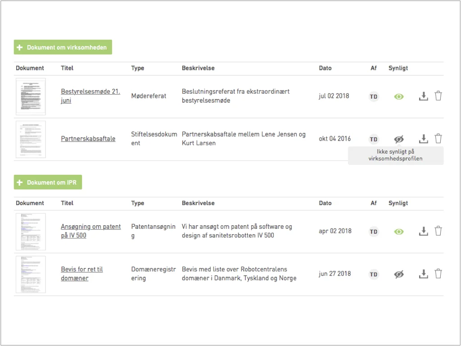This screenshot has width=461, height=346.
Task: Delete the Ansøgning om patent document
Action: click(438, 231)
